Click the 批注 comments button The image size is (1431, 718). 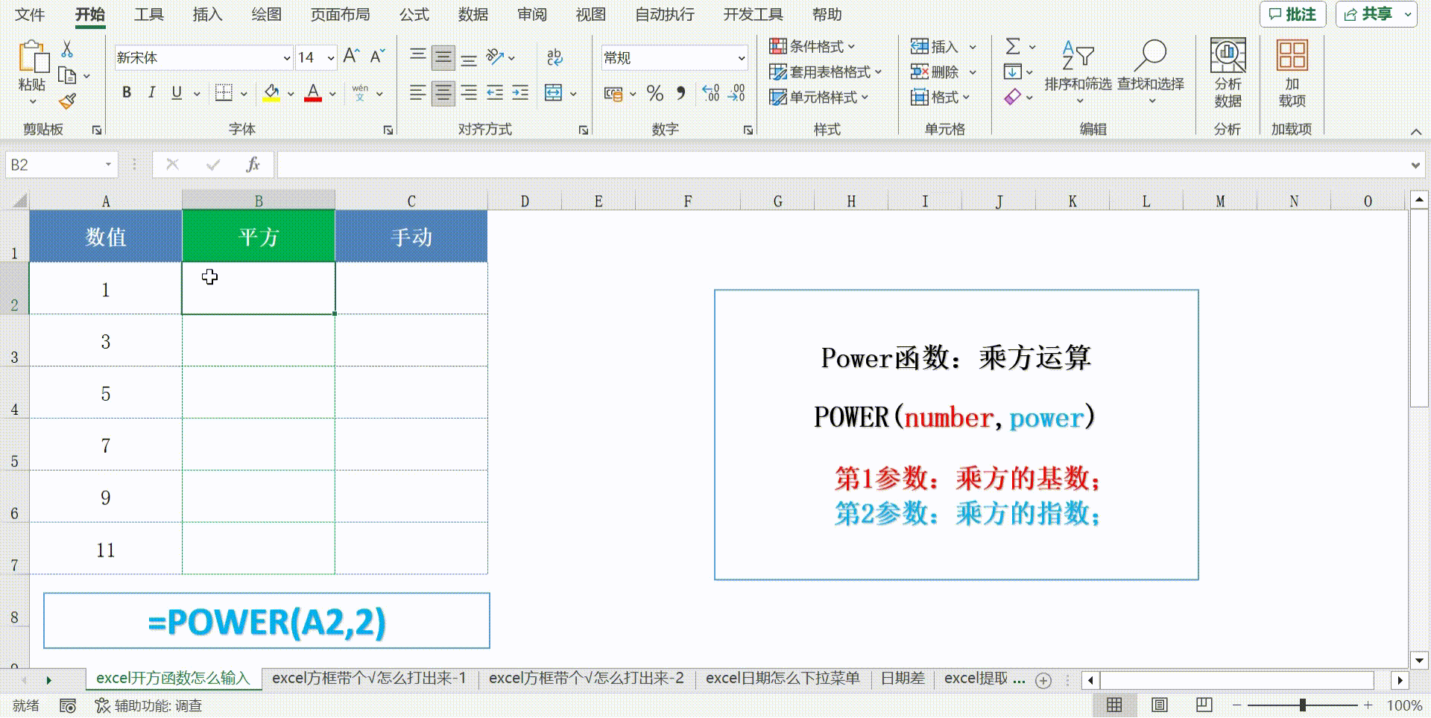point(1293,14)
